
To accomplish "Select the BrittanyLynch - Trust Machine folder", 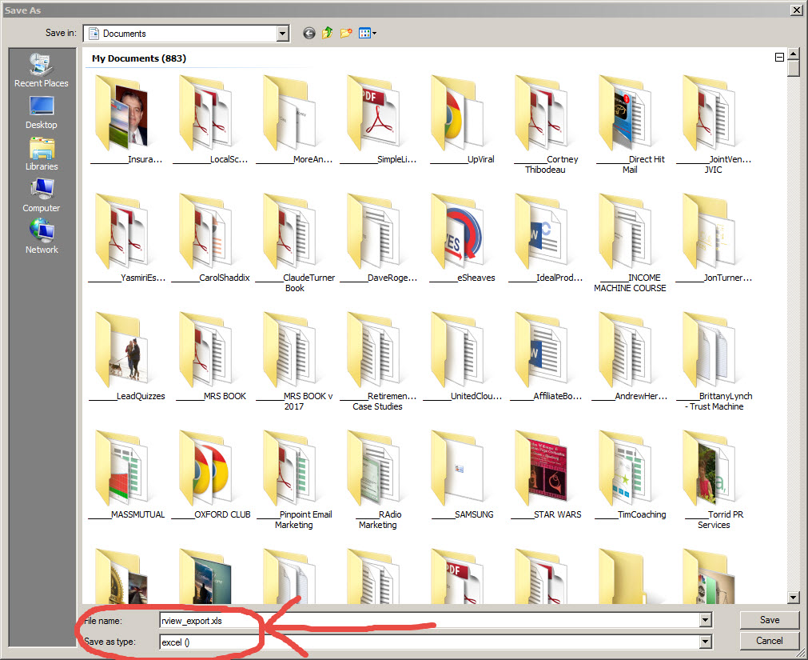I will pyautogui.click(x=714, y=362).
